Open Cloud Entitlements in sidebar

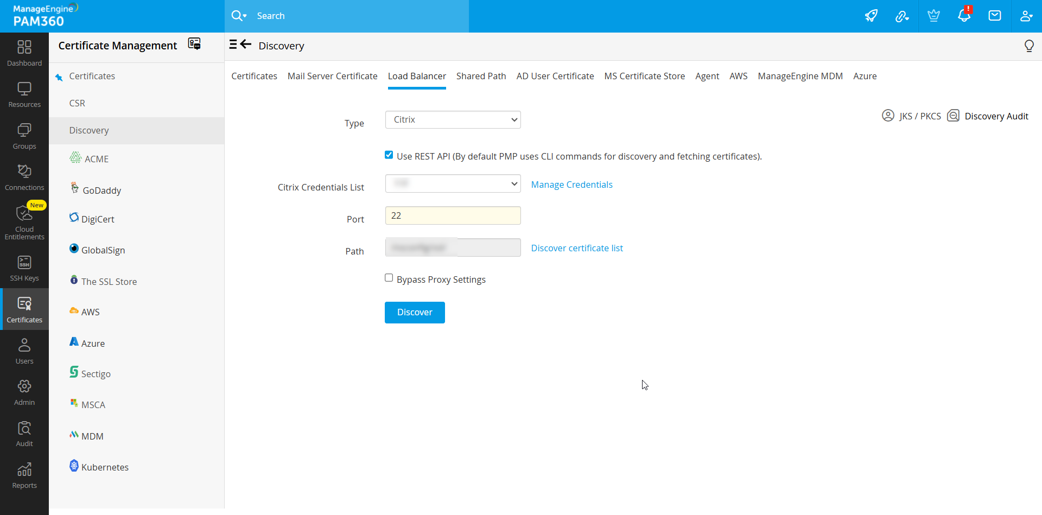(24, 222)
